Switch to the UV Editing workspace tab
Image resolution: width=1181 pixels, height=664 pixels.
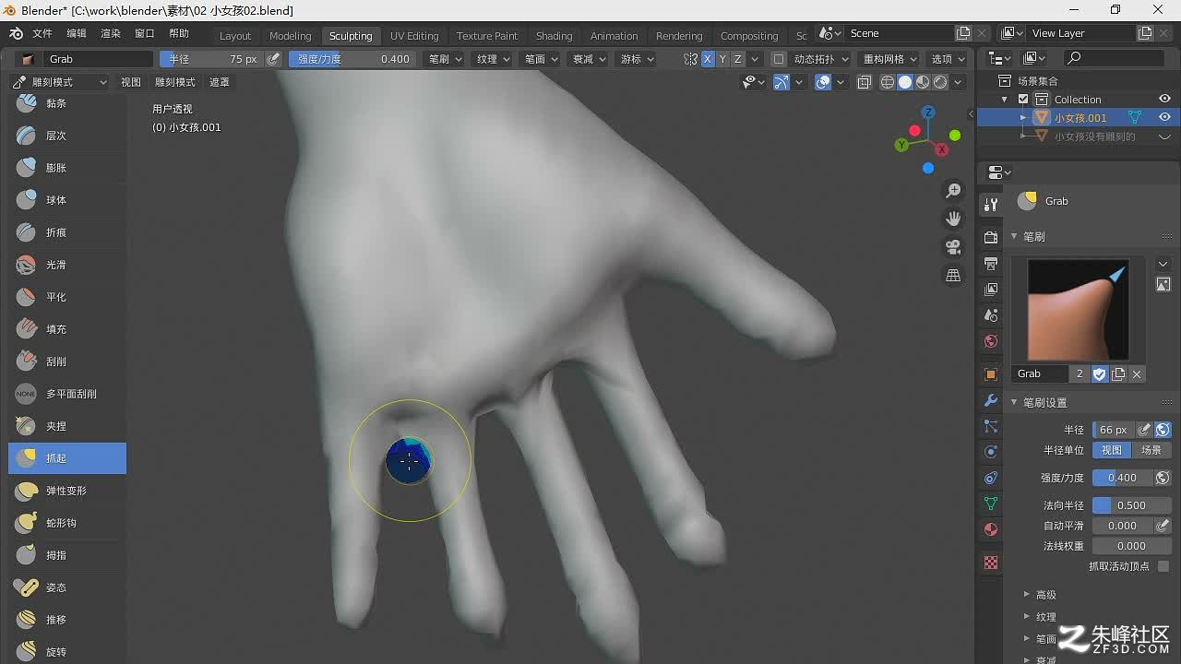coord(414,36)
